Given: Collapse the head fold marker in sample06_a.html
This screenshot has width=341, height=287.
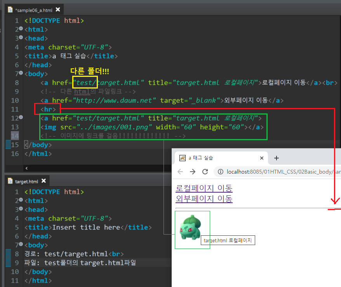Looking at the screenshot, I should click(21, 37).
